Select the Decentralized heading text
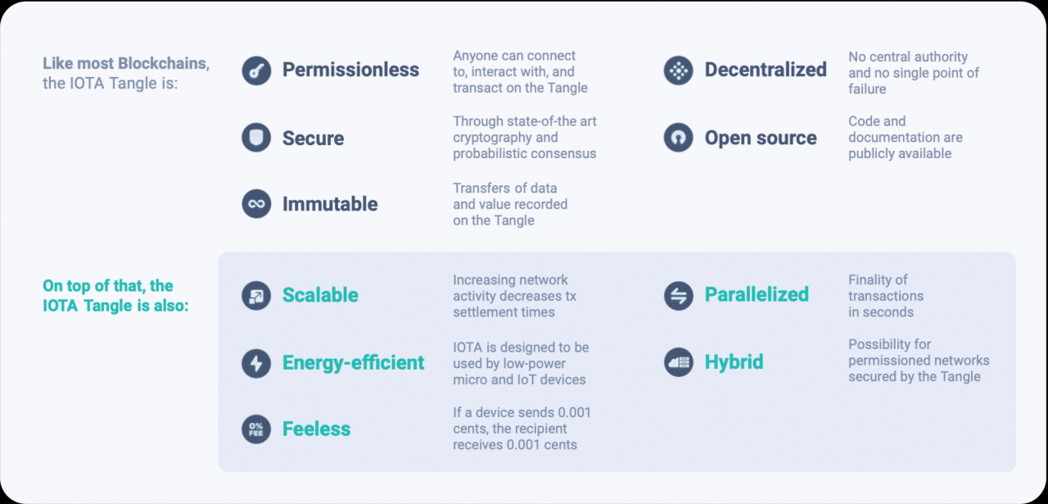The height and width of the screenshot is (504, 1048). pos(766,70)
